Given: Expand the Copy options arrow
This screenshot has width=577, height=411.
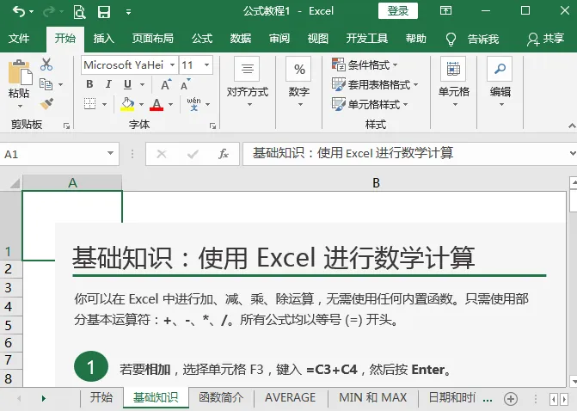Looking at the screenshot, I should pos(61,84).
